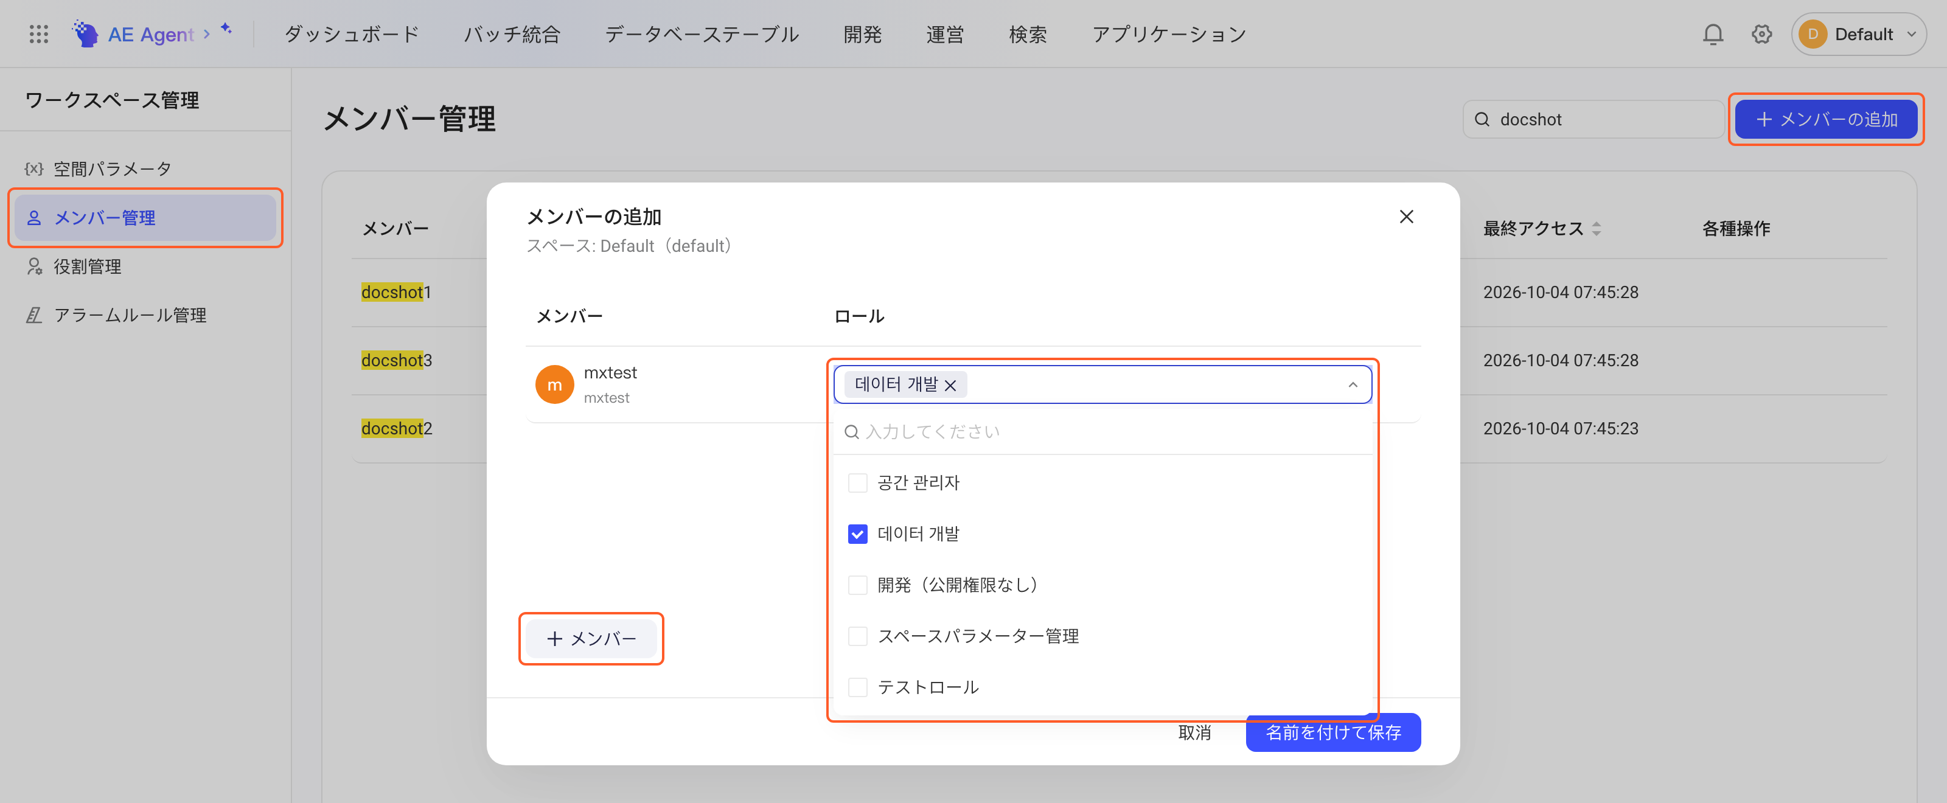Viewport: 1947px width, 803px height.
Task: Select 役割管理 in sidebar
Action: (x=145, y=266)
